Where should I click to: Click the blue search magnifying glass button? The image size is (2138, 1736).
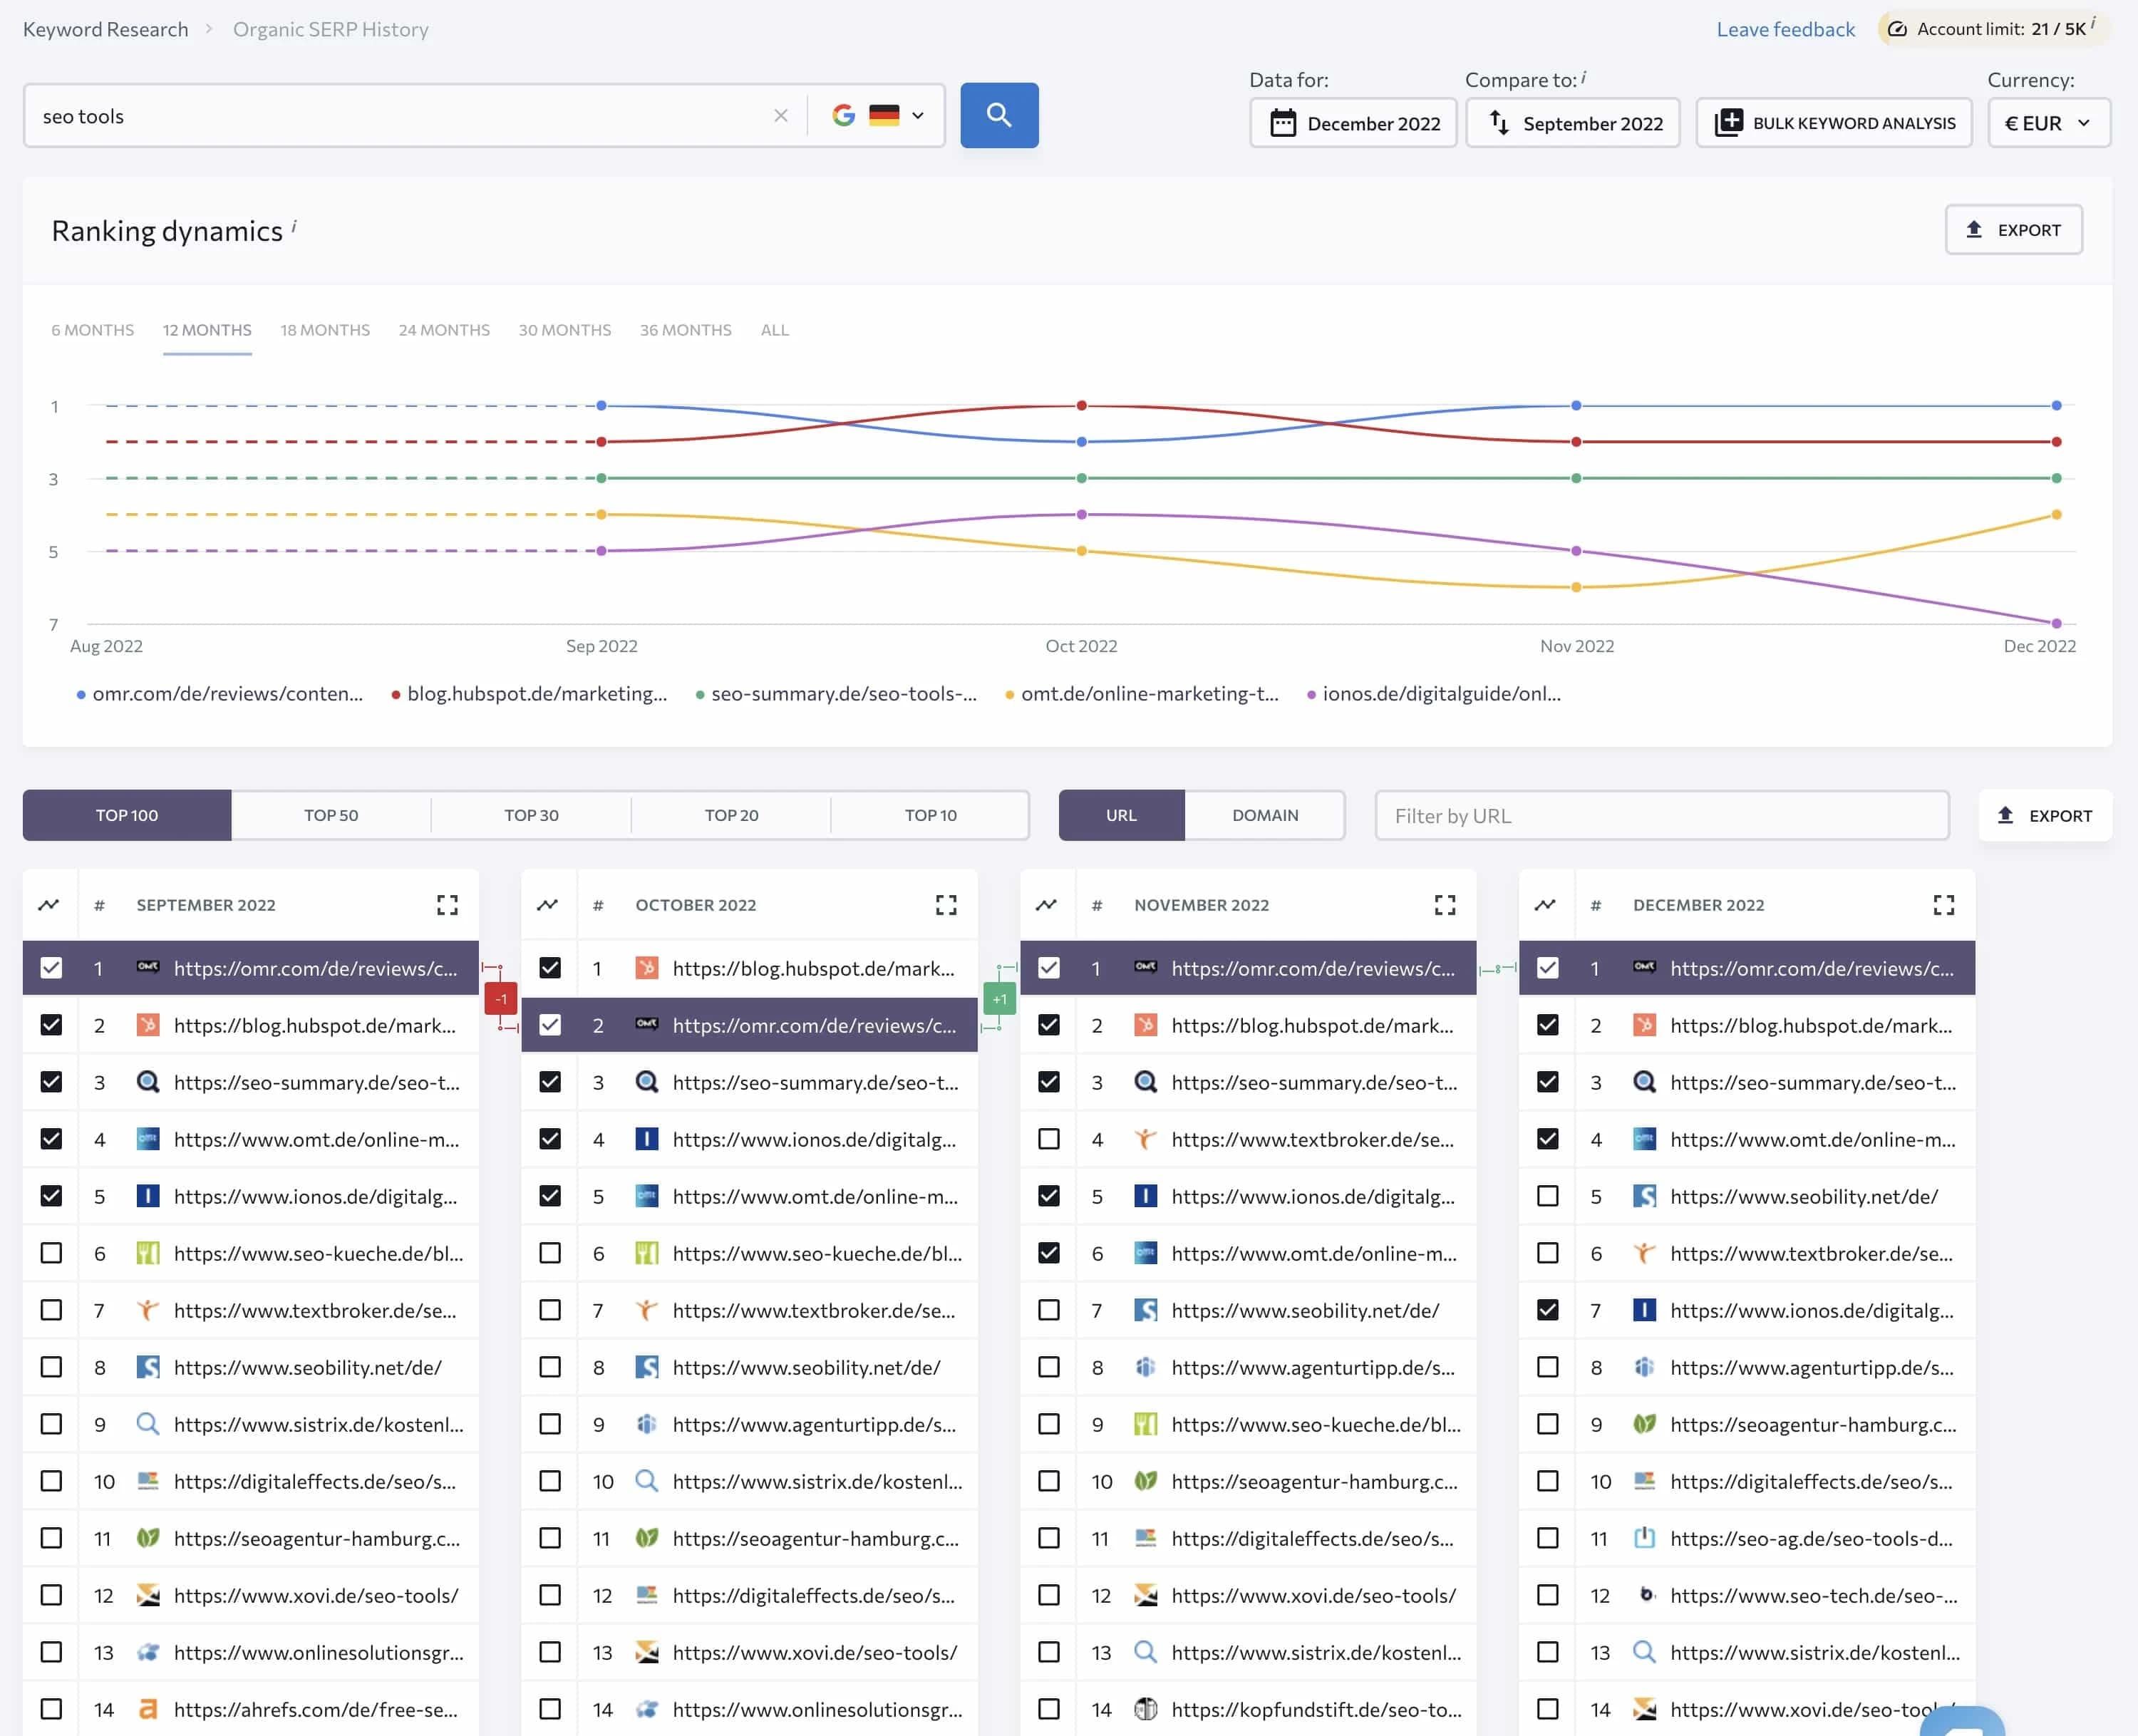point(999,115)
